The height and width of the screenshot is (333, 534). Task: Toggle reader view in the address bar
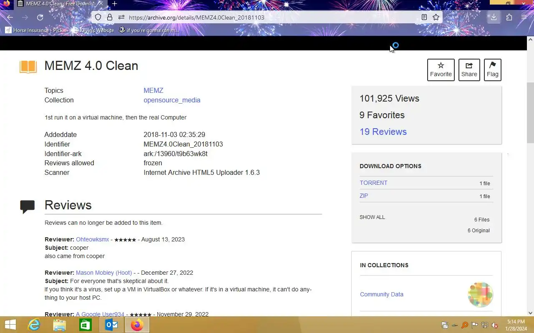tap(424, 17)
